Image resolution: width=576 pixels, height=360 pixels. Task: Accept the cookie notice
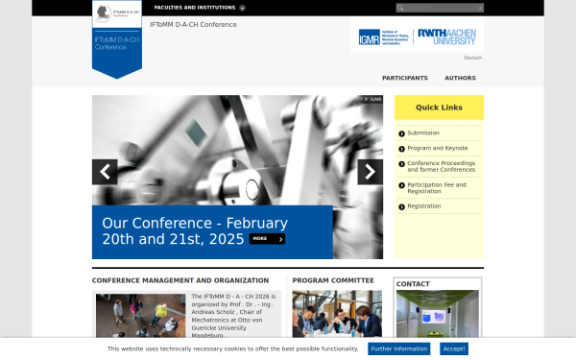pyautogui.click(x=454, y=349)
